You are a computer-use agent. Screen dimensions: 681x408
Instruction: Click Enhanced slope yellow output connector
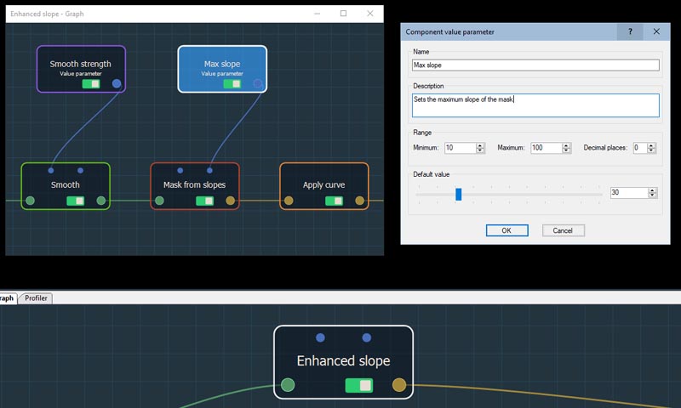coord(399,384)
